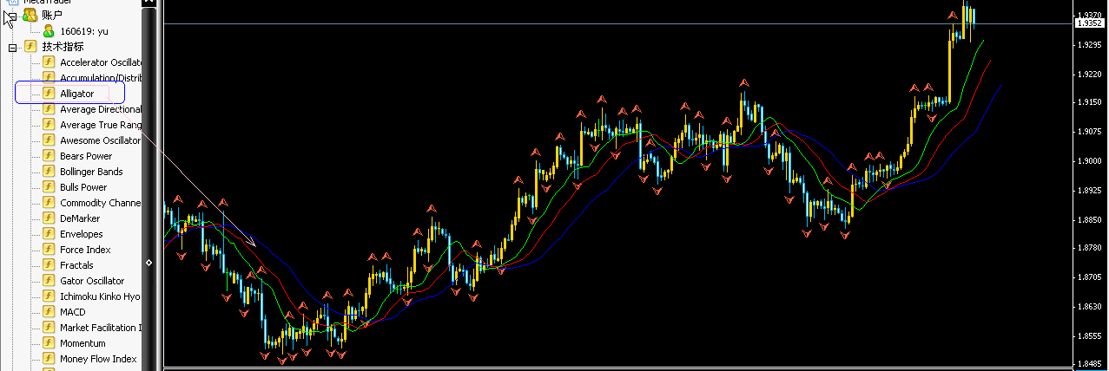Image resolution: width=1109 pixels, height=371 pixels.
Task: Select the DeMarker label
Action: click(x=80, y=218)
